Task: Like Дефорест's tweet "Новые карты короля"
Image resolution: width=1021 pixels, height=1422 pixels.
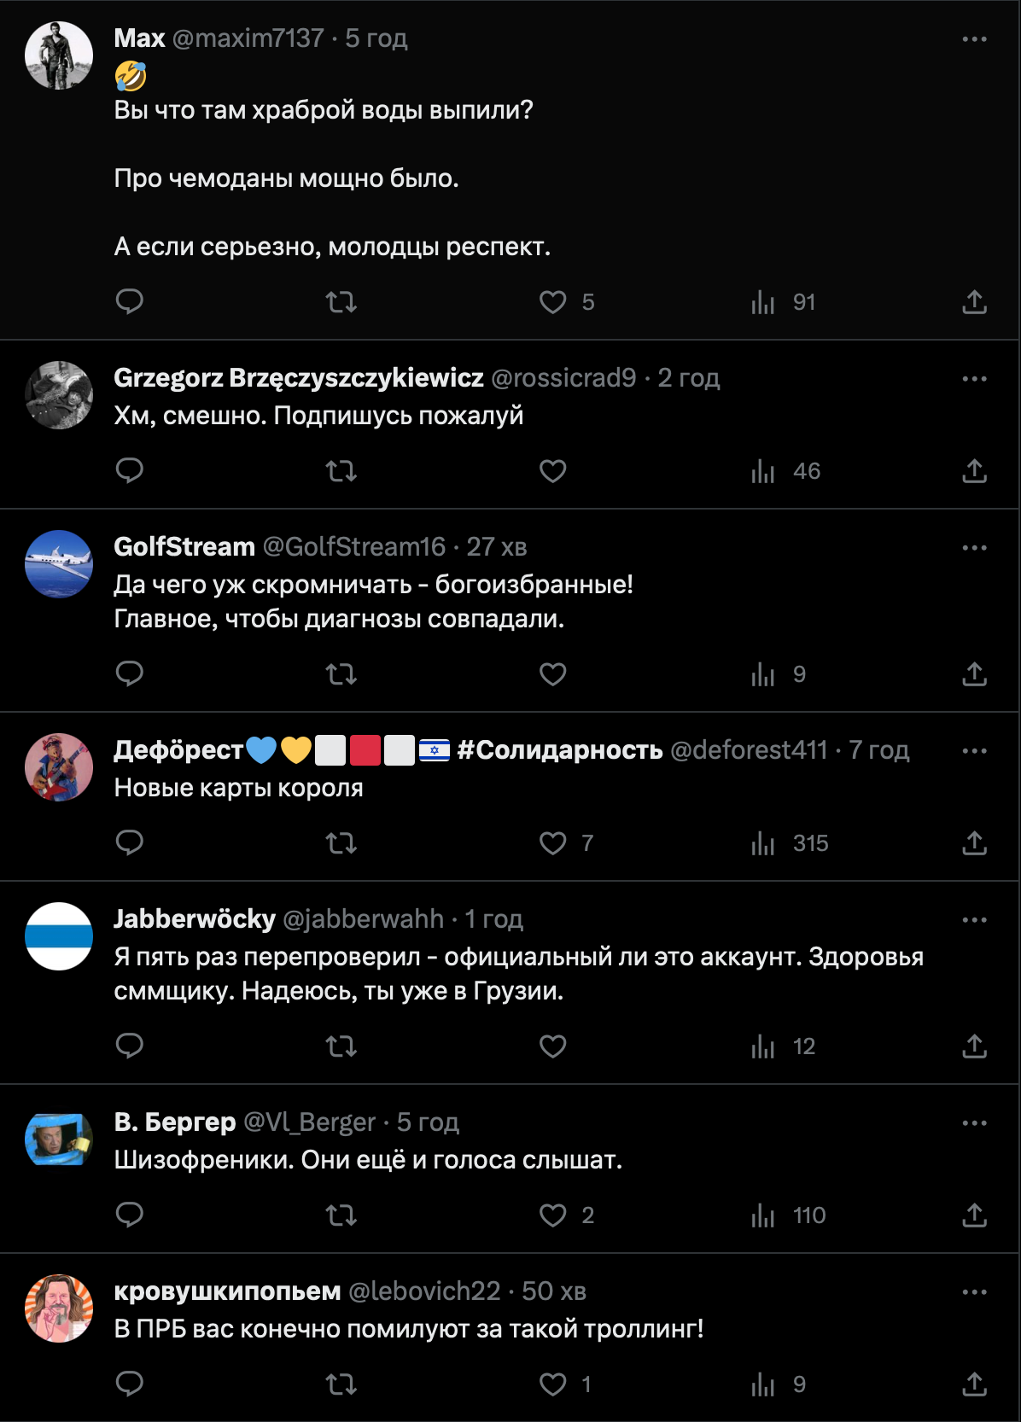Action: click(553, 842)
